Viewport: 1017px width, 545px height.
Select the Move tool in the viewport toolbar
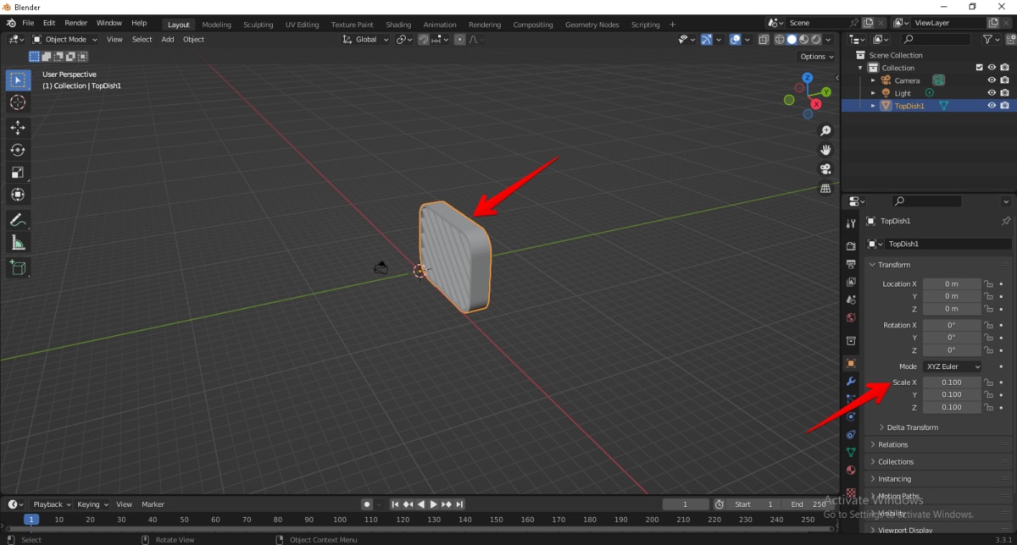tap(18, 127)
